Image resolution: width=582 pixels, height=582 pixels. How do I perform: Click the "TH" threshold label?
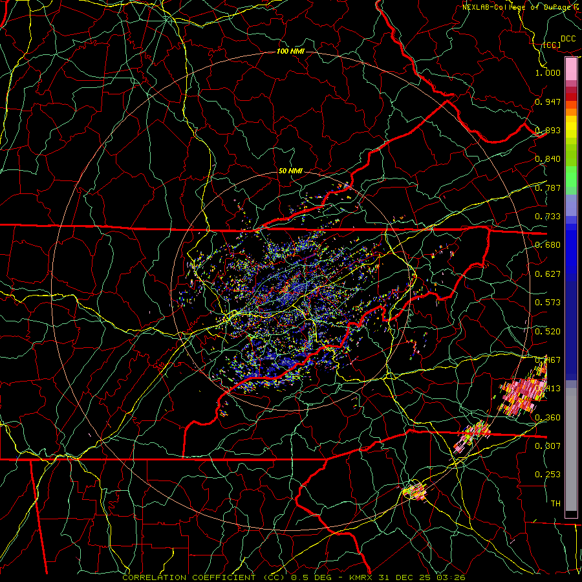click(555, 504)
